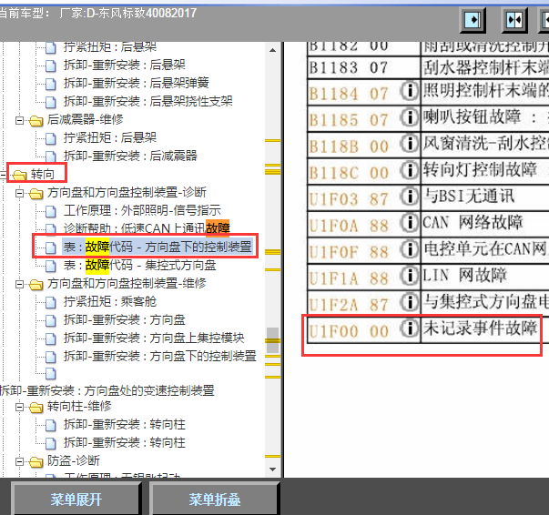Select 拆卸-重新安装：方向盘处的变速控制装置
This screenshot has height=515, width=549.
pyautogui.click(x=107, y=390)
